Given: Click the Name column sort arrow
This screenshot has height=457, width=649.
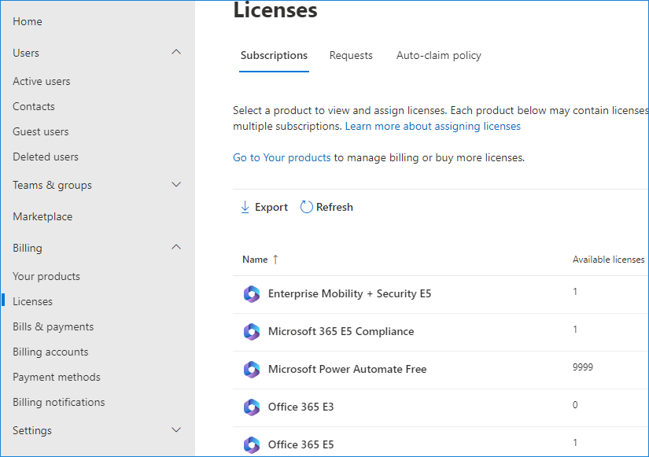Looking at the screenshot, I should pyautogui.click(x=275, y=260).
